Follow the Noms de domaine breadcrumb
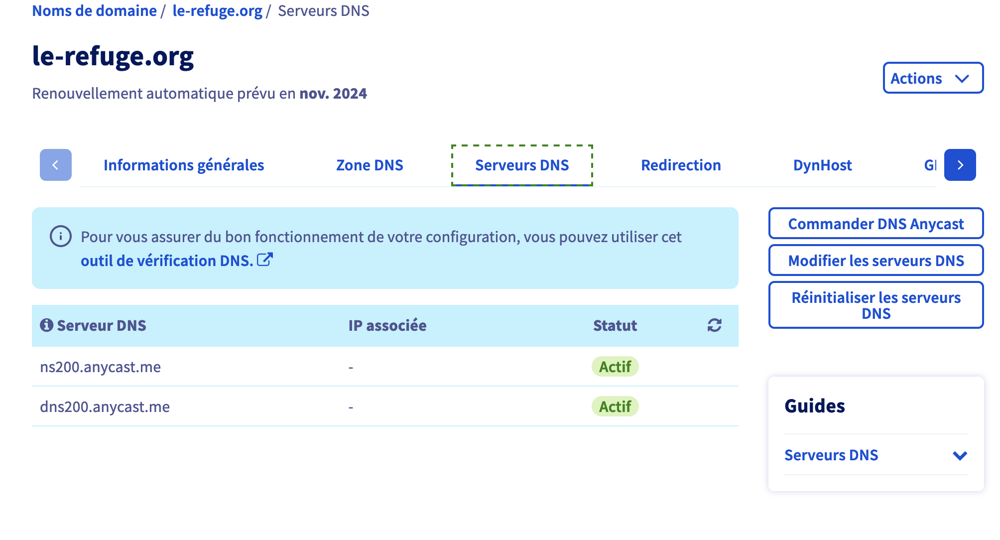Viewport: 1000px width, 540px height. pos(94,10)
